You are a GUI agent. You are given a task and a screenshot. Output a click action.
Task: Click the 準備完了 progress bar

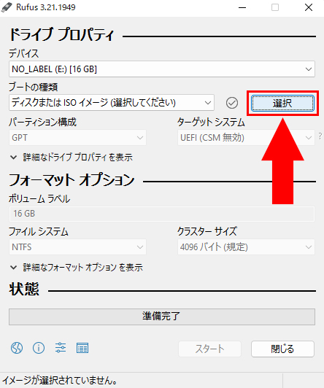[x=162, y=317]
